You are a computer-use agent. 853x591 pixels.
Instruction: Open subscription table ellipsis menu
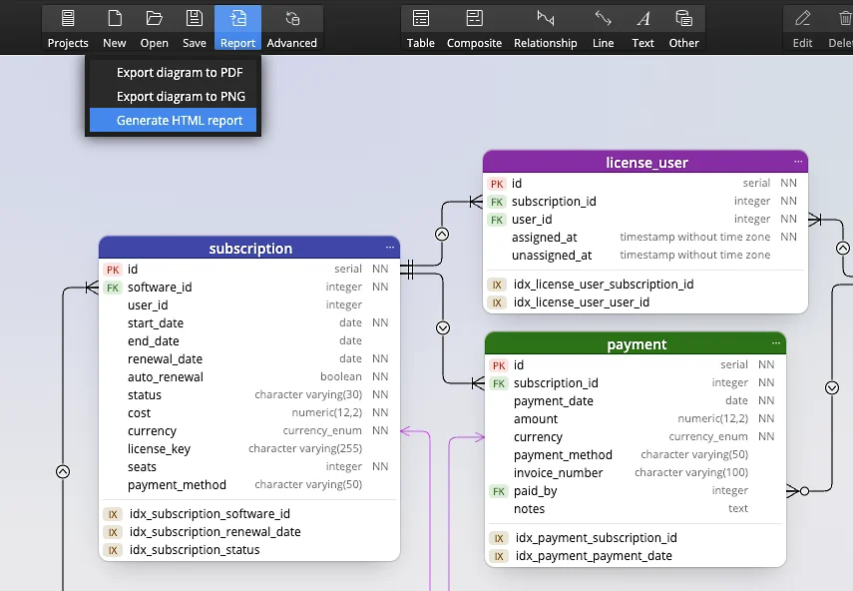coord(389,247)
